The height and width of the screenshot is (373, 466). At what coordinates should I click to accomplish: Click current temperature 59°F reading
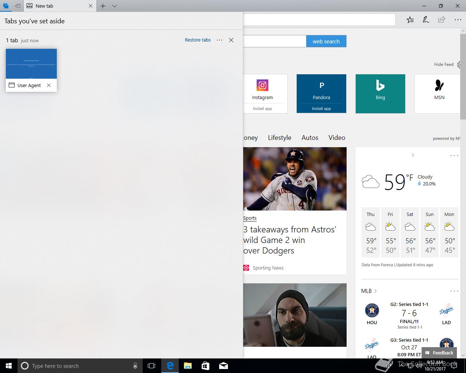[399, 182]
